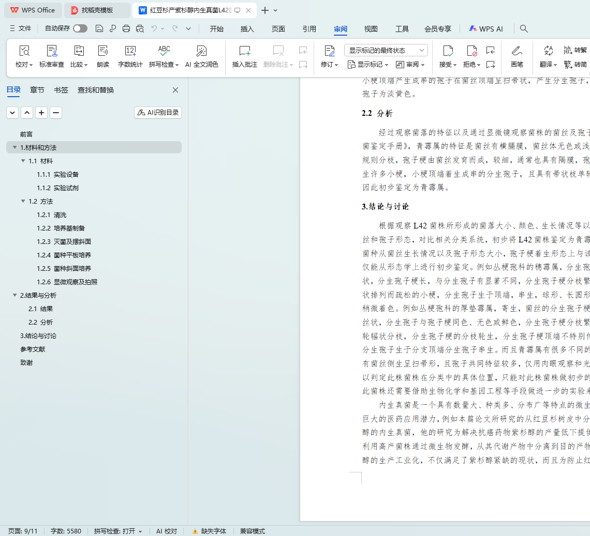Switch to the 视图 ribbon tab

coord(371,29)
